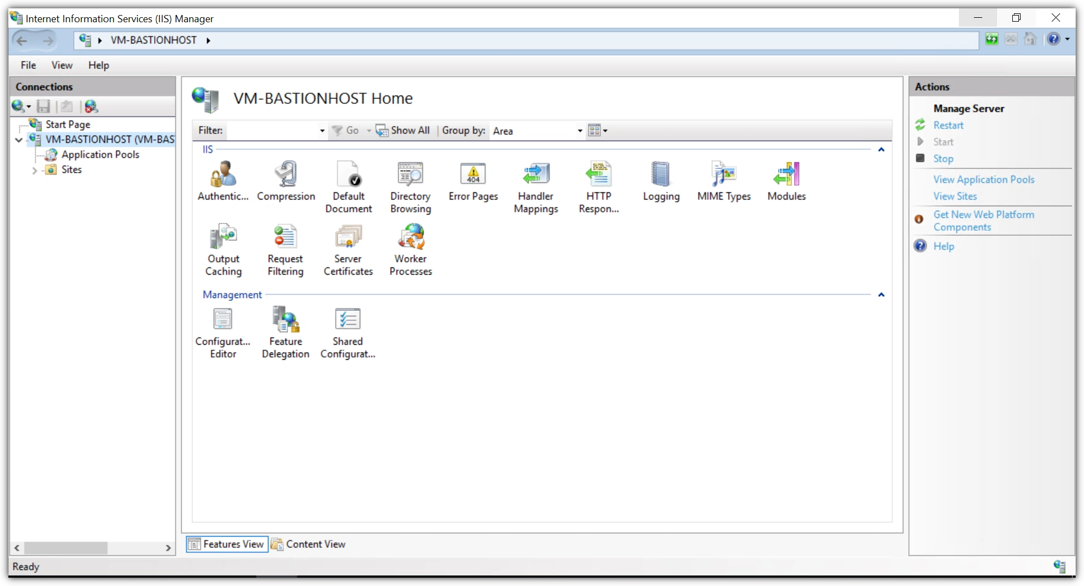
Task: Open the help icon dropdown arrow in navigation bar
Action: (x=1067, y=39)
